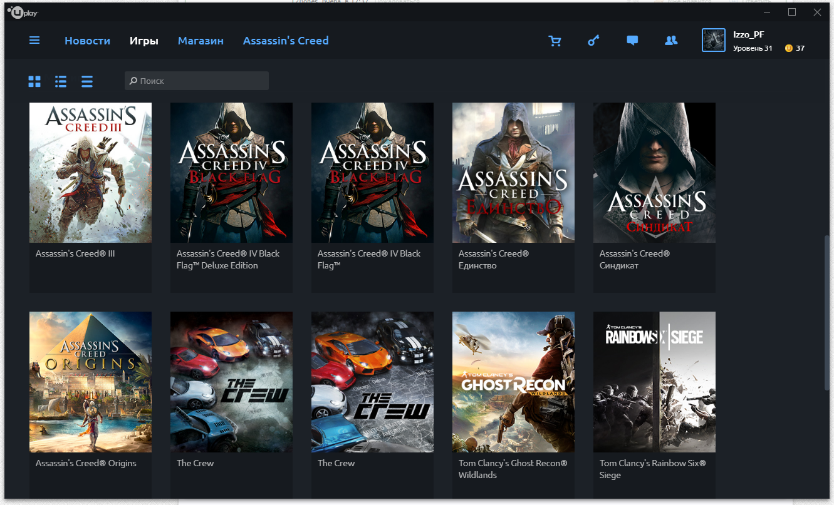Image resolution: width=834 pixels, height=505 pixels.
Task: Open Ghost Recon Wildlands cover
Action: 513,382
